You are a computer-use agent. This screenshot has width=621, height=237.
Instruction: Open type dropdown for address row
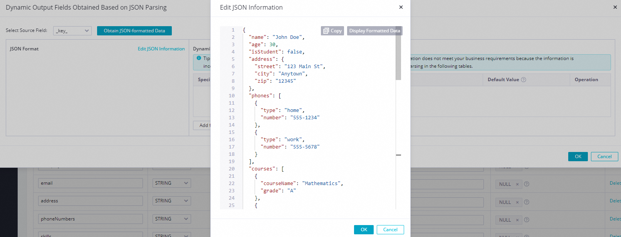pos(172,201)
